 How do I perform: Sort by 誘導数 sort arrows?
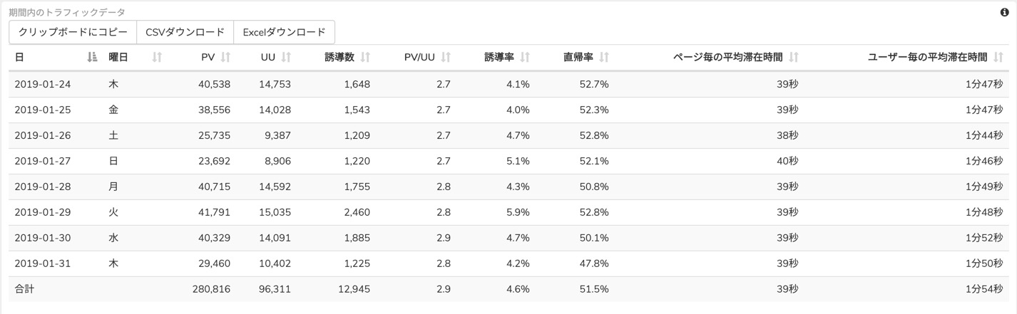[x=365, y=58]
